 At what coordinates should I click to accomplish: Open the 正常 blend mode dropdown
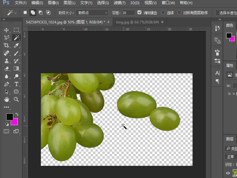pyautogui.click(x=230, y=157)
